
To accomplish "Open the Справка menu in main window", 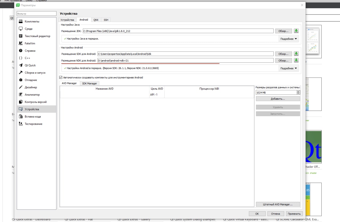I will click(41, 1).
